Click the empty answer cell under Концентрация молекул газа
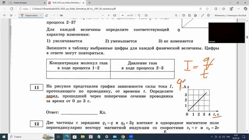The height and width of the screenshot is (140, 249). [78, 75]
